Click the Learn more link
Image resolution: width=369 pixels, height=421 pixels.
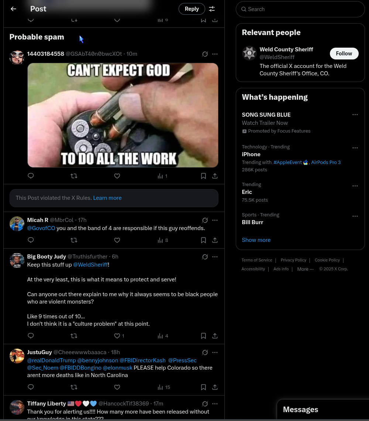pos(107,198)
